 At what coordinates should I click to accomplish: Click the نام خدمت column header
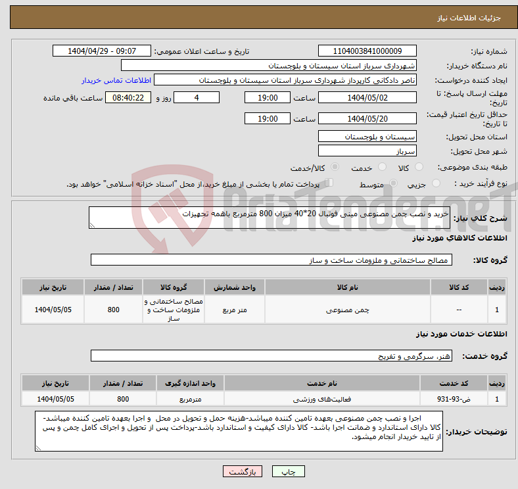(322, 383)
